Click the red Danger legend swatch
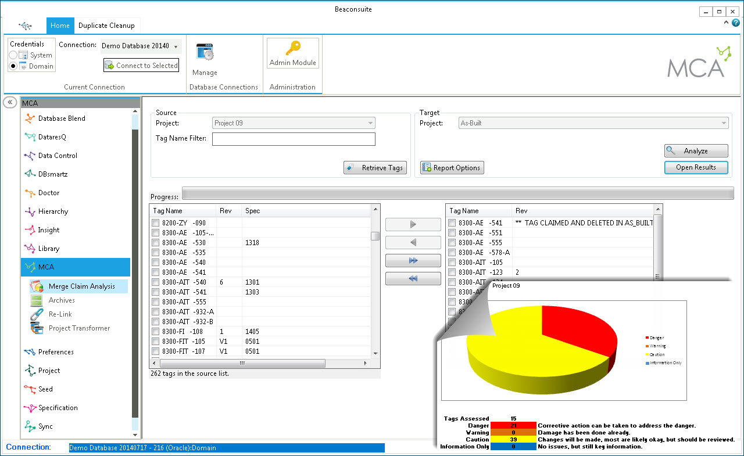This screenshot has height=456, width=744. [x=647, y=337]
